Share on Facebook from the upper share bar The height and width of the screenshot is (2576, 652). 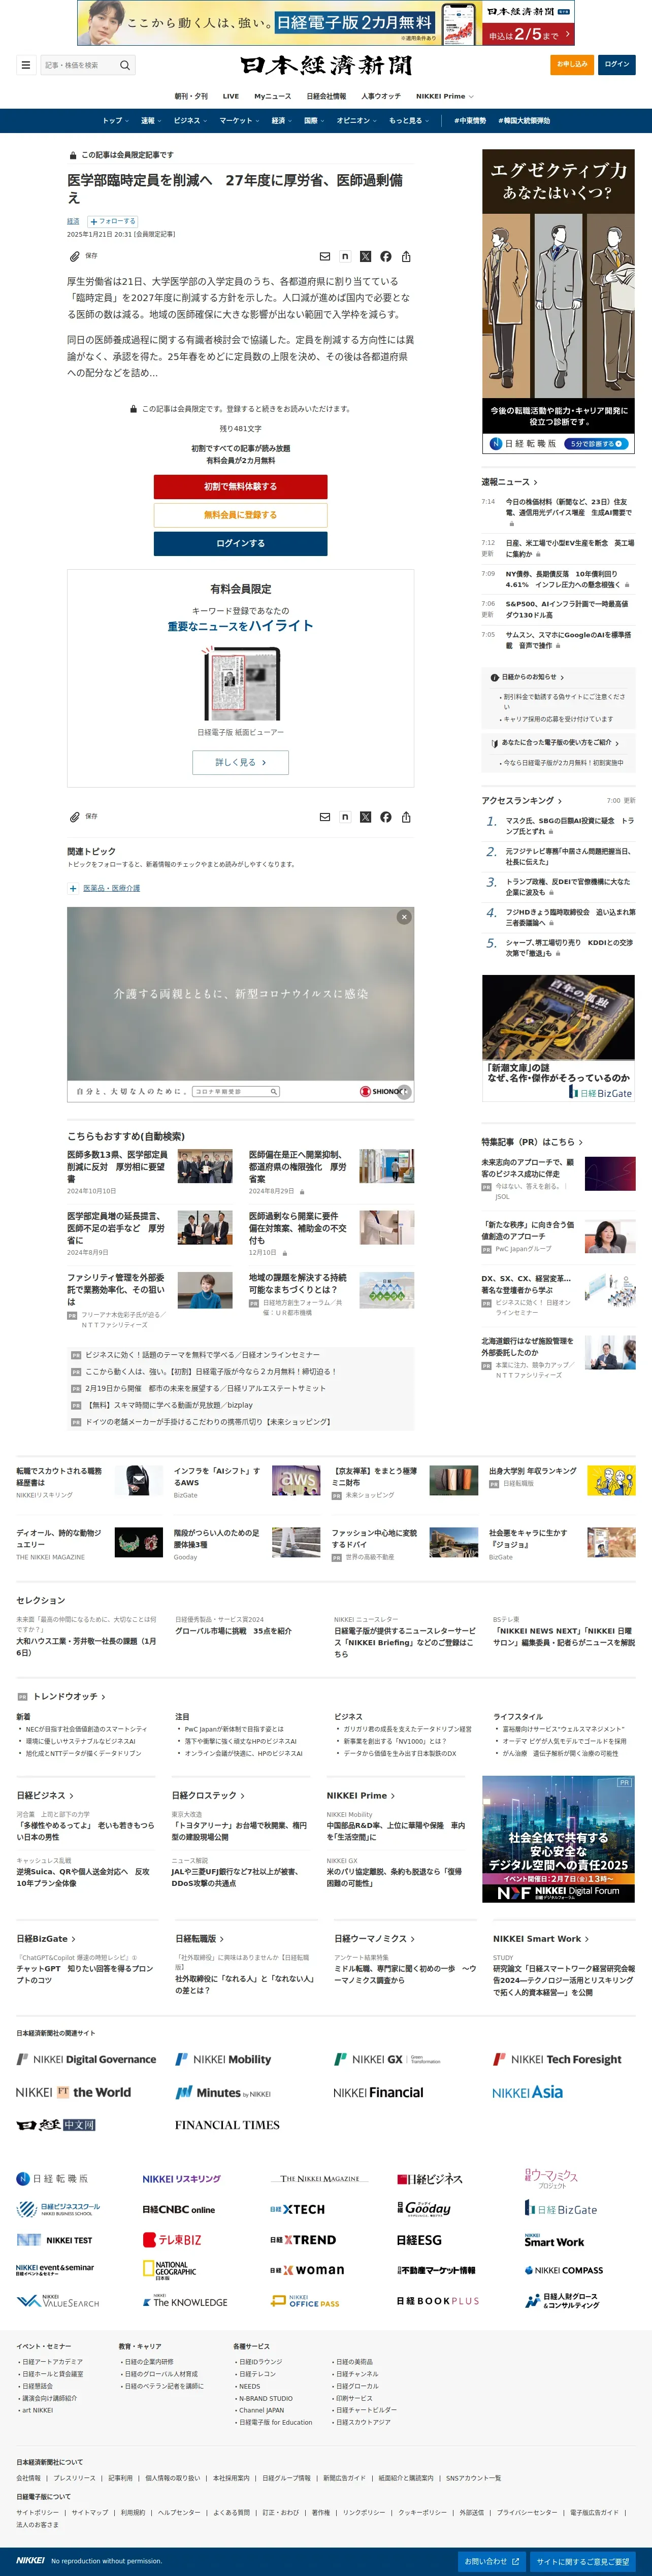tap(386, 256)
